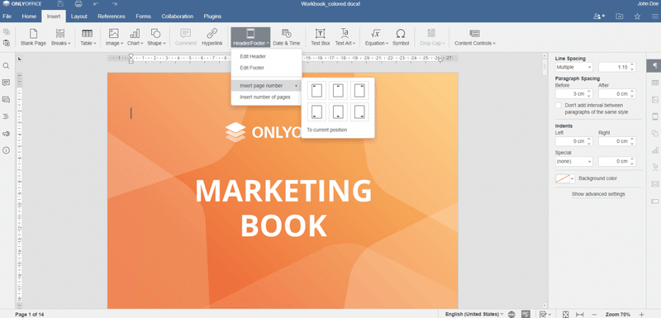Click the line spacing value field 1.15
The width and height of the screenshot is (661, 318).
point(617,67)
